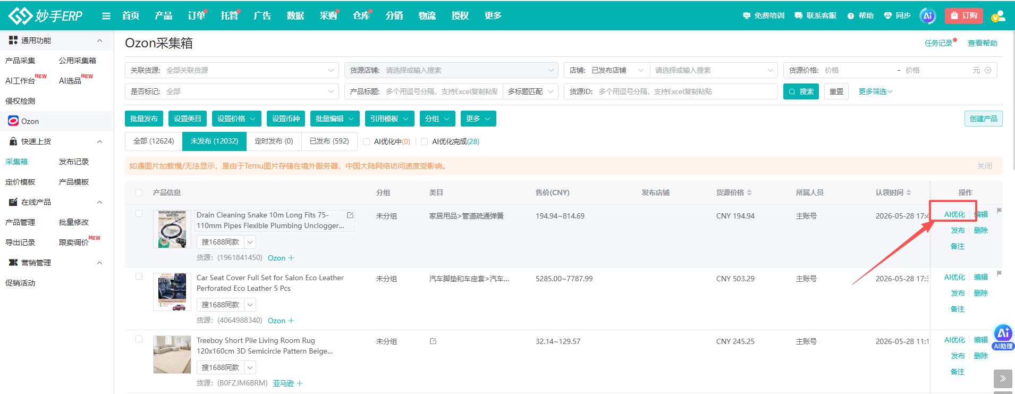
Task: Collapse 通用功能 sidebar section
Action: tap(99, 40)
